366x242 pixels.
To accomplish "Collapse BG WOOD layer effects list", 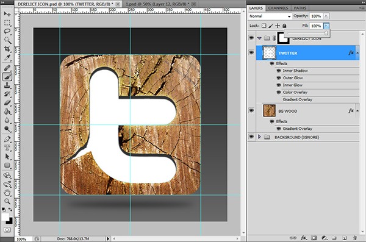I will 357,110.
